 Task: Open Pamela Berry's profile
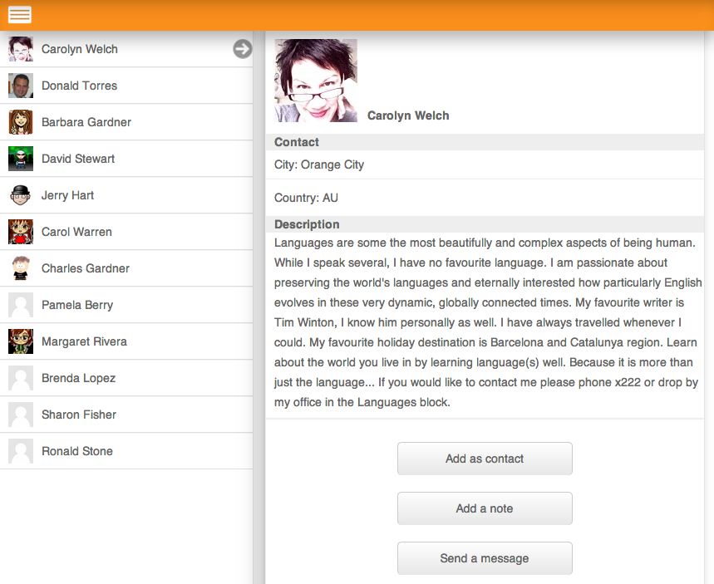coord(126,305)
